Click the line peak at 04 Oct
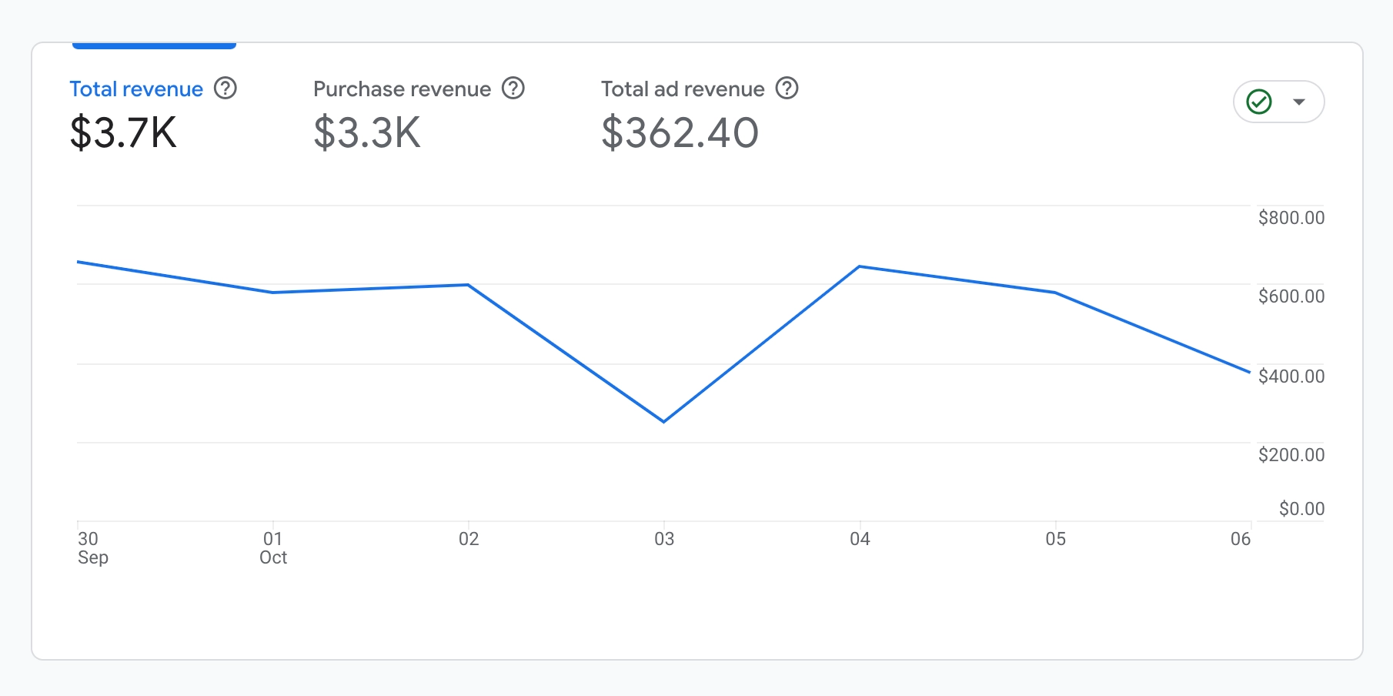 pos(859,266)
